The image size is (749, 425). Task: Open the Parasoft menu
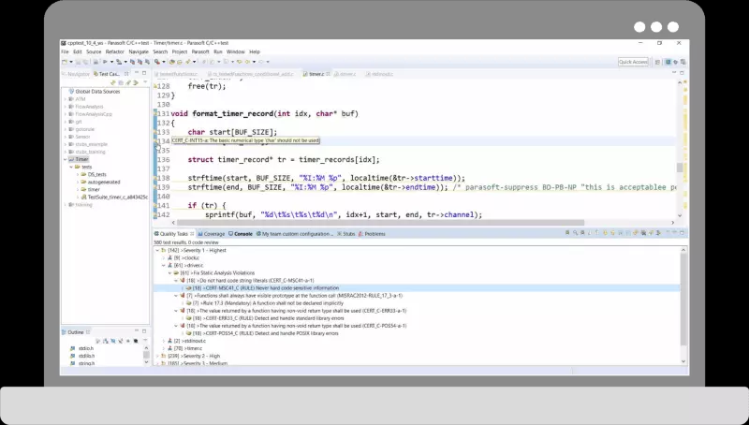200,51
